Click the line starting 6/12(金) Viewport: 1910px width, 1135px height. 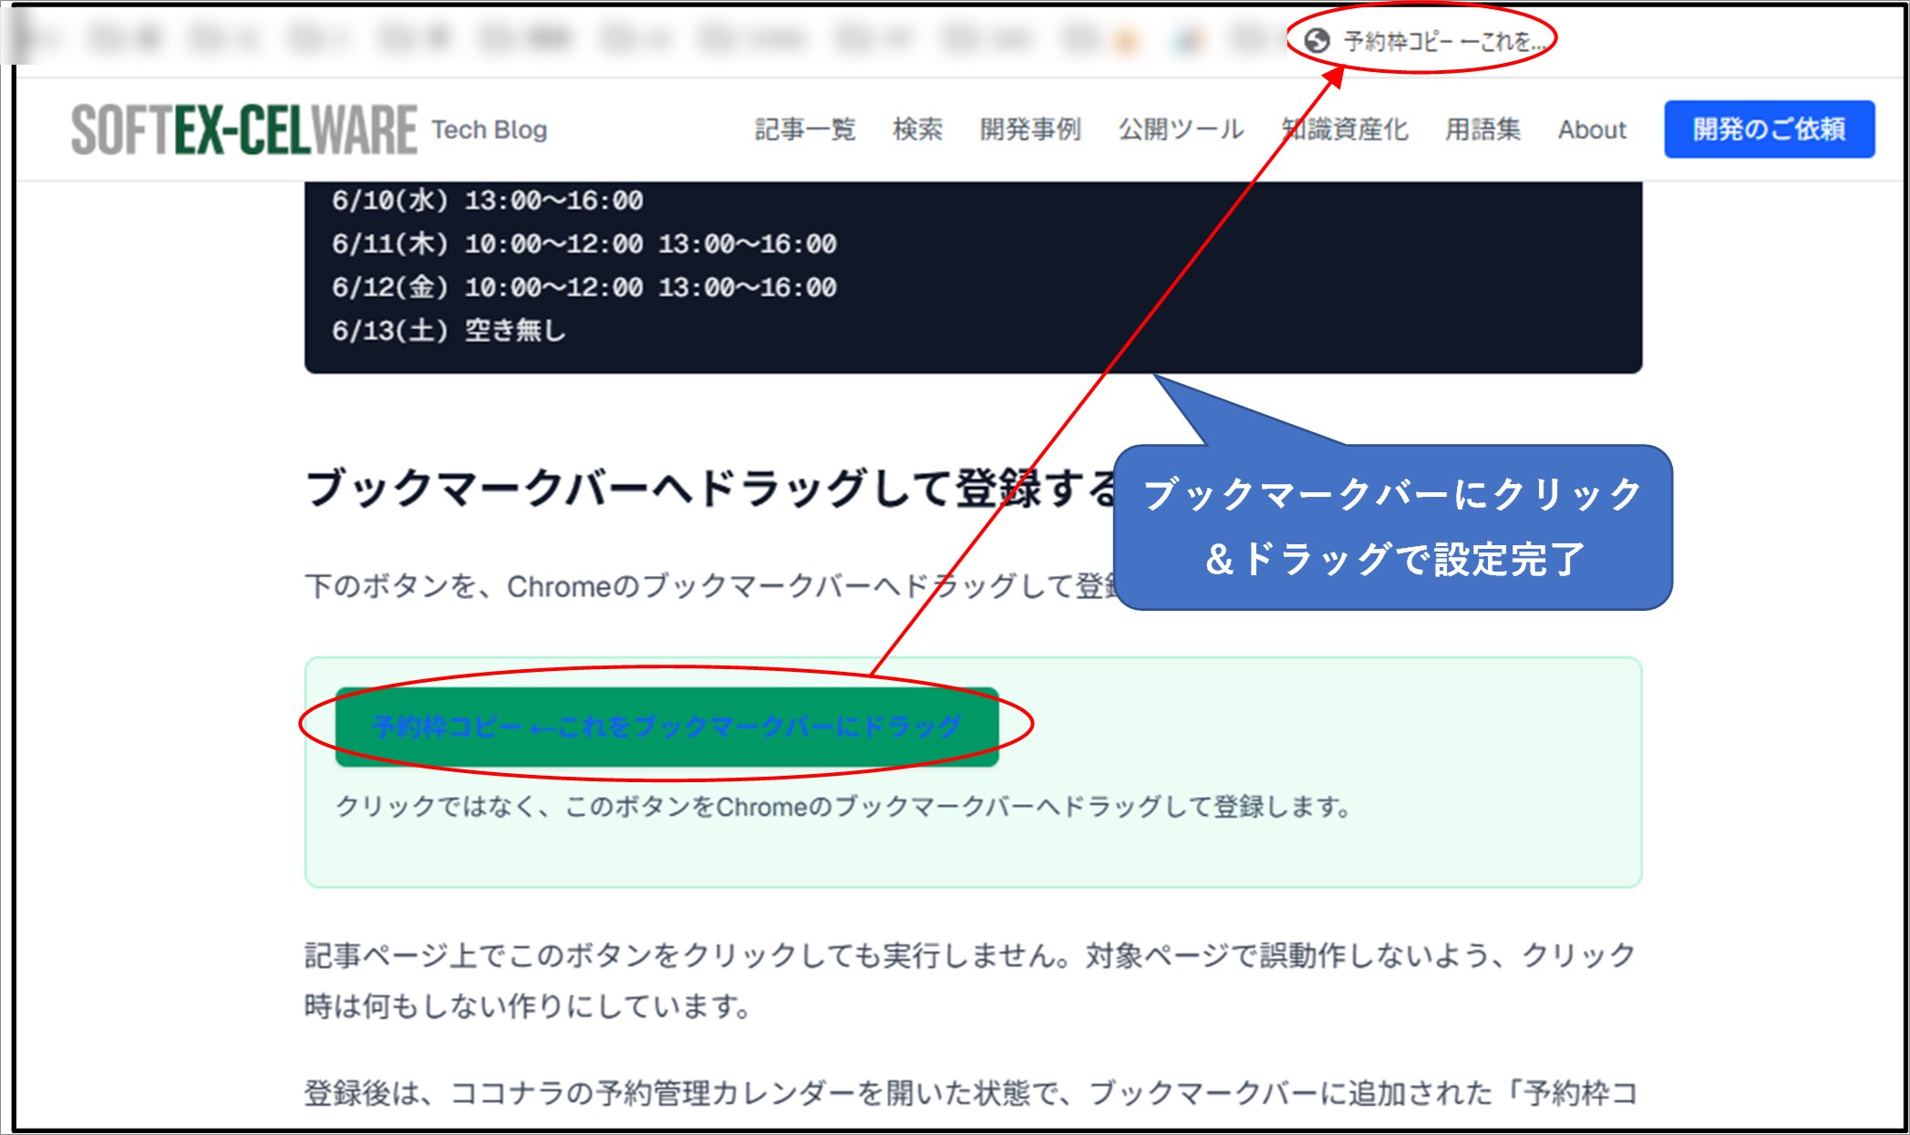(x=584, y=287)
